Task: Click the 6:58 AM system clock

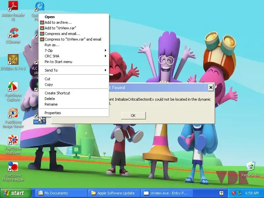Action: 252,193
